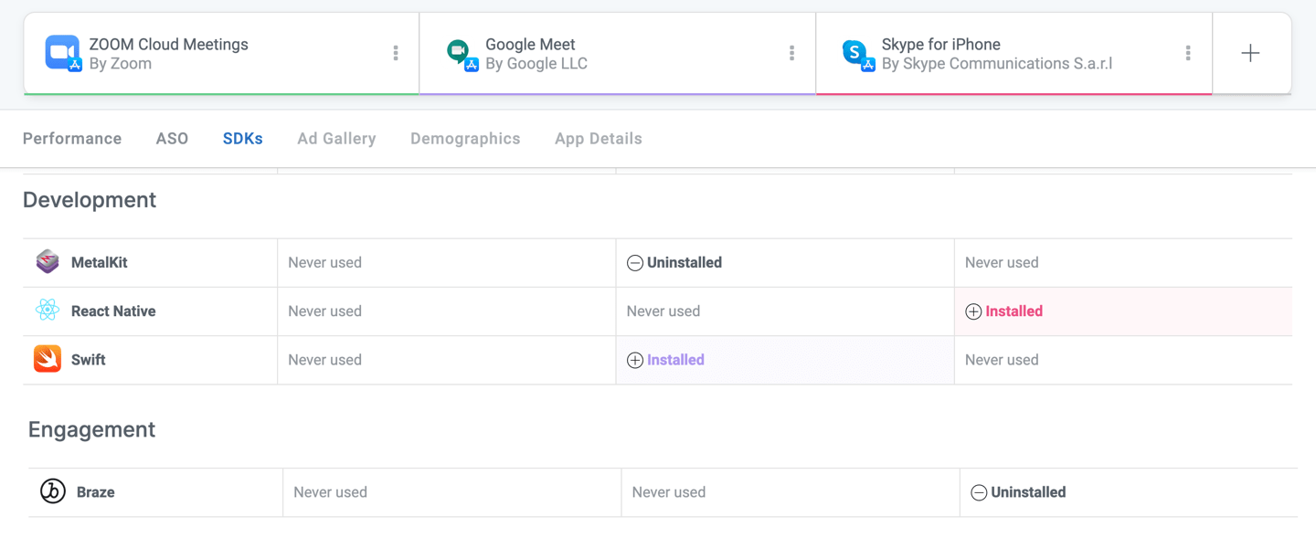Click Installed status for React Native in Skype

1014,311
